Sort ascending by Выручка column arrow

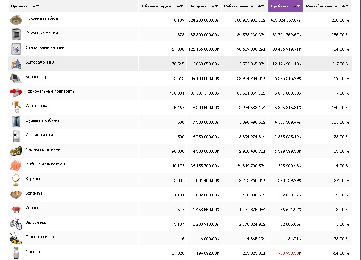213,6
